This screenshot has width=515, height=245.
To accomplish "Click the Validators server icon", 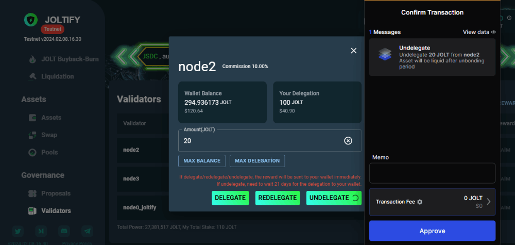I will [x=32, y=210].
